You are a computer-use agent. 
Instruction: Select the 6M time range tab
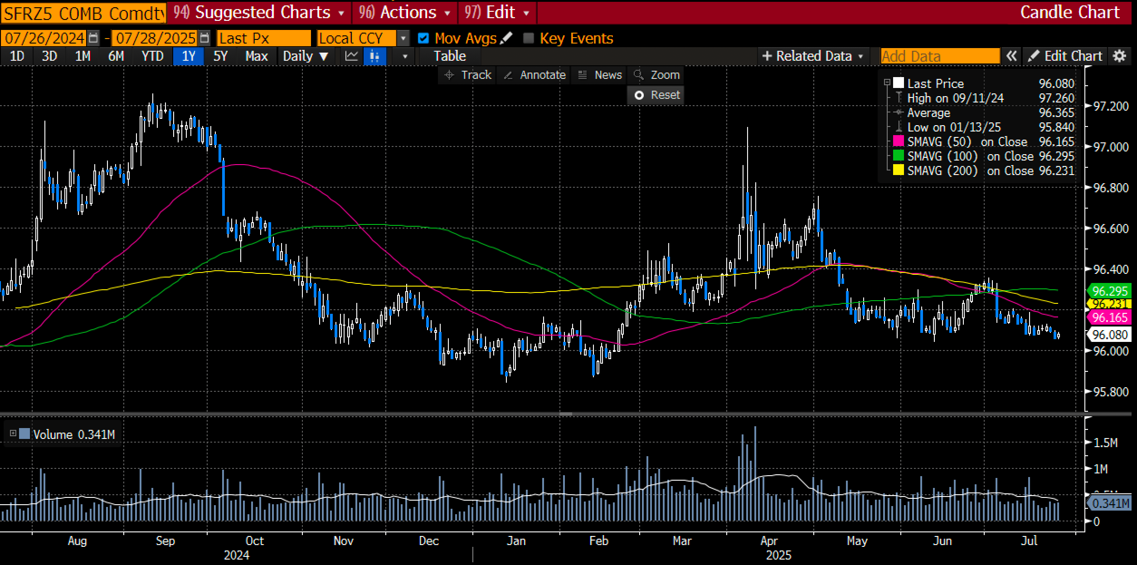tap(116, 56)
